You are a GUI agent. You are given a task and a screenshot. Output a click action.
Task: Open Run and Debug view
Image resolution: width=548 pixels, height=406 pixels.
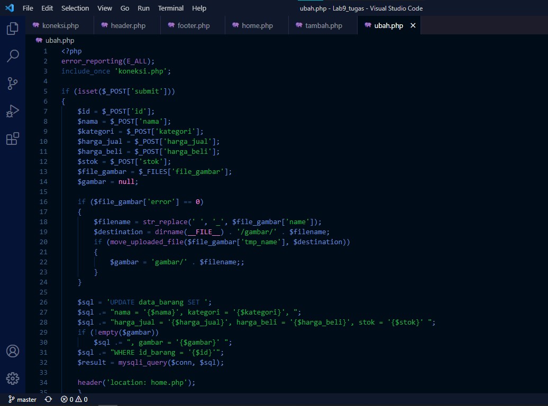(13, 111)
